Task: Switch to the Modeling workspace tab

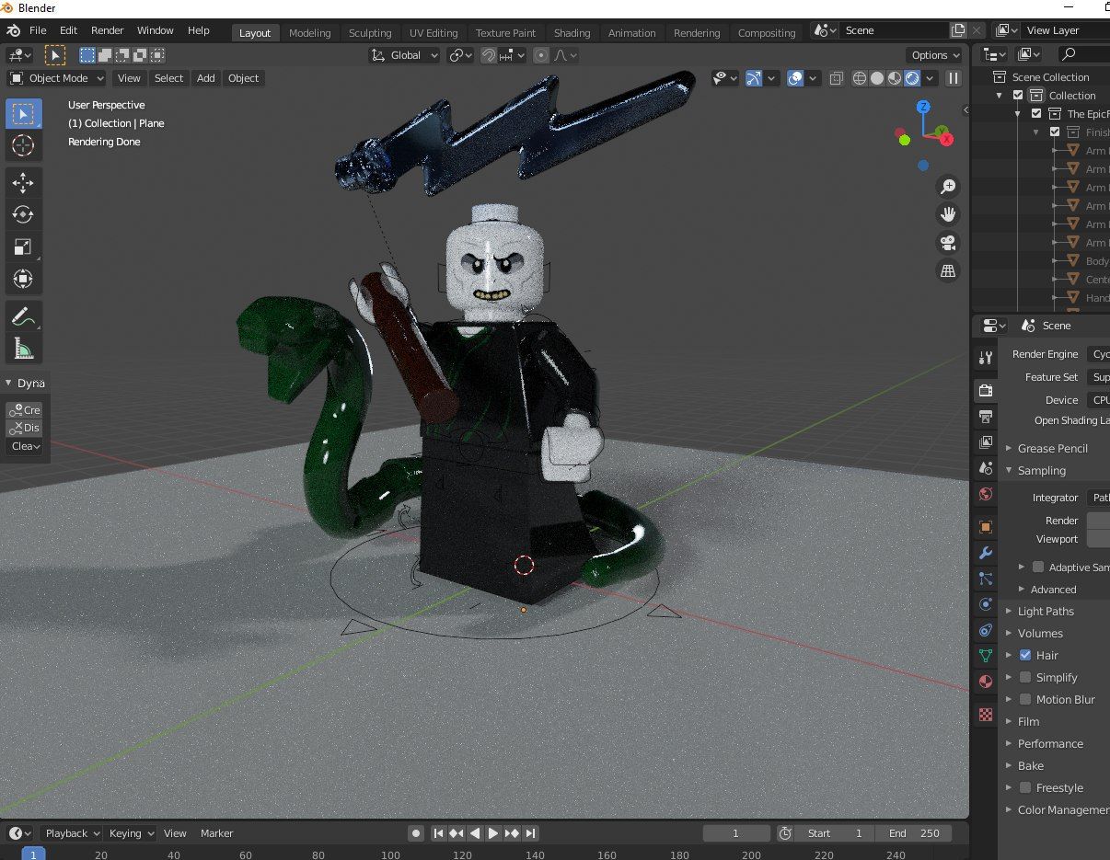Action: point(309,32)
